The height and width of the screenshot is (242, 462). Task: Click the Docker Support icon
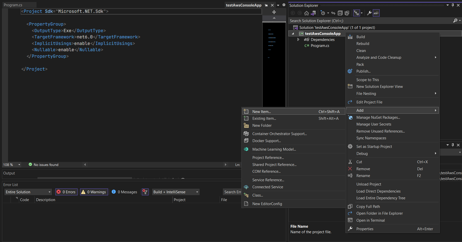coord(246,141)
